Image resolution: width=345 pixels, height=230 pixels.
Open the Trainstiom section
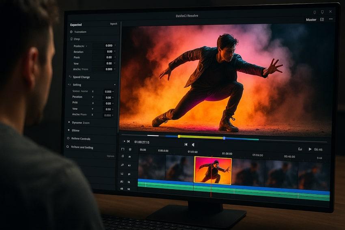coord(80,32)
